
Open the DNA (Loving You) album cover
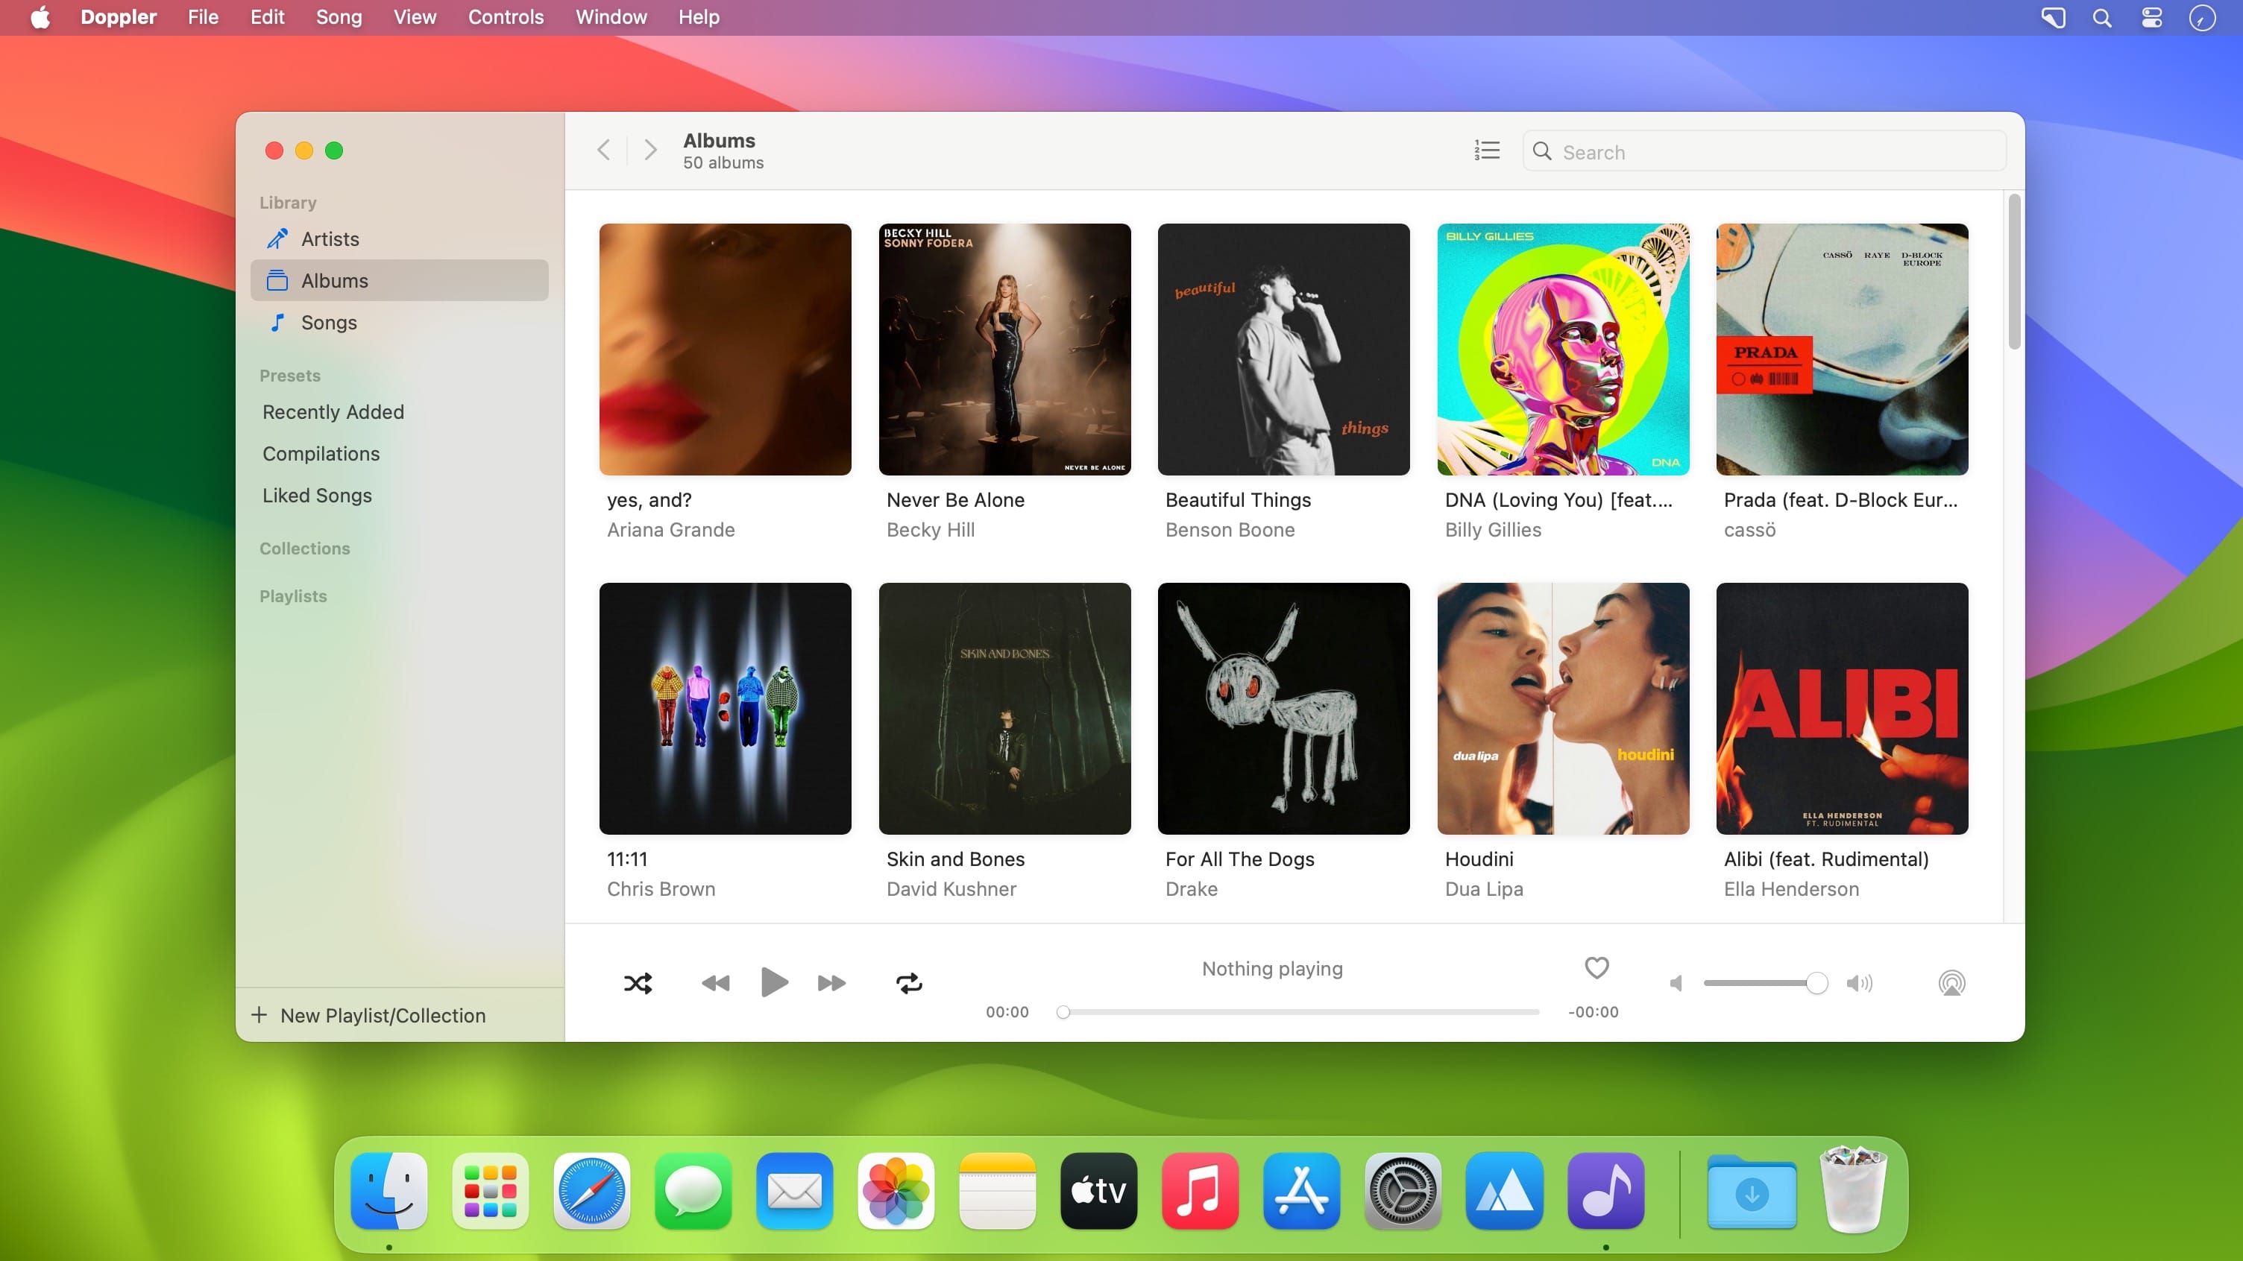tap(1563, 349)
